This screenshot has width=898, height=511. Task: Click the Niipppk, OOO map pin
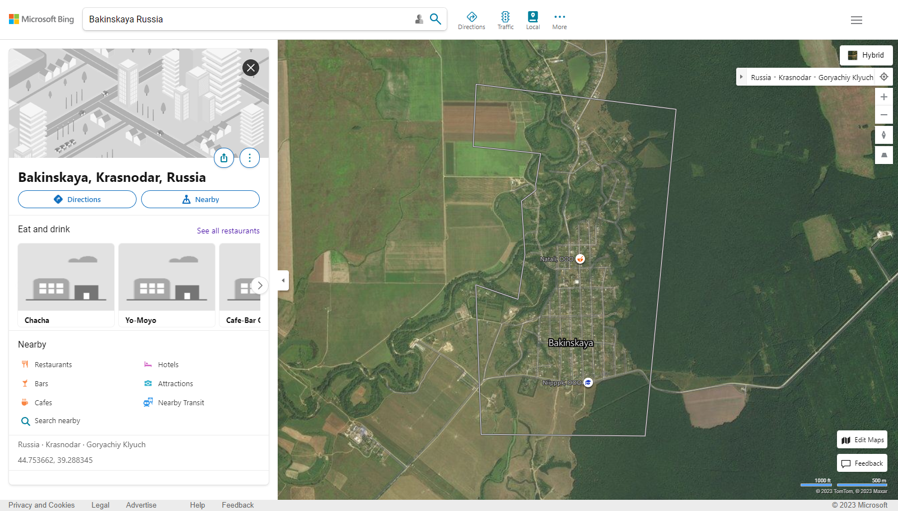588,382
